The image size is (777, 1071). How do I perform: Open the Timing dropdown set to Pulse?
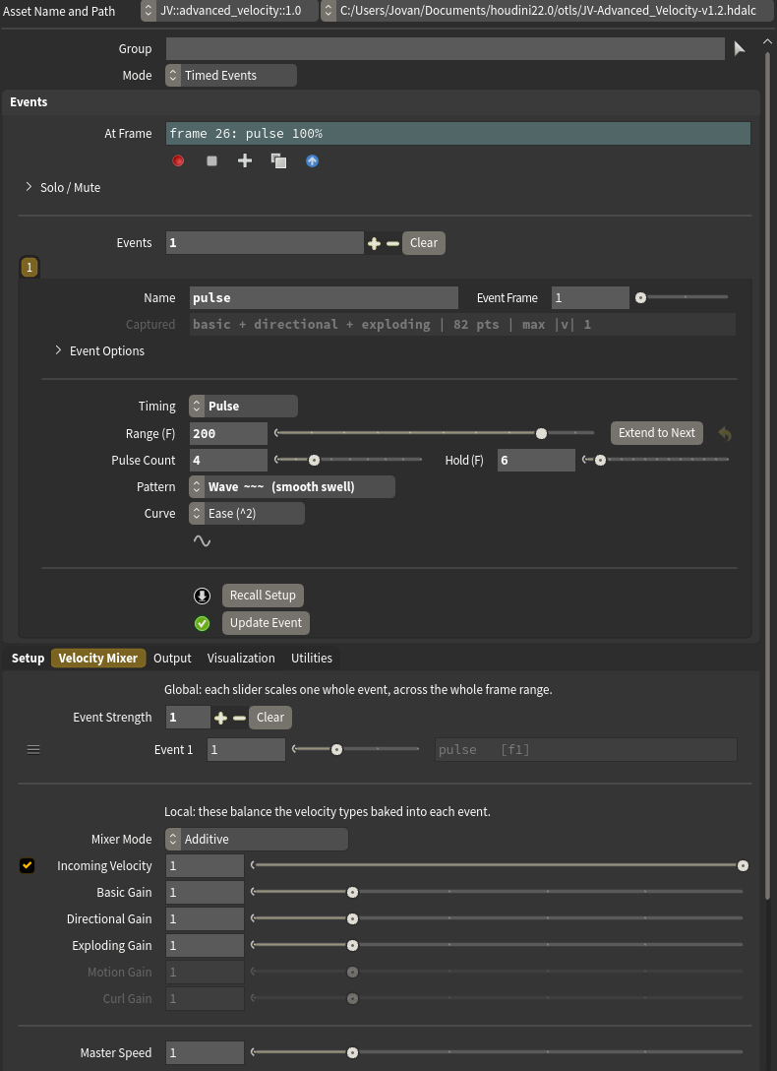[x=243, y=406]
